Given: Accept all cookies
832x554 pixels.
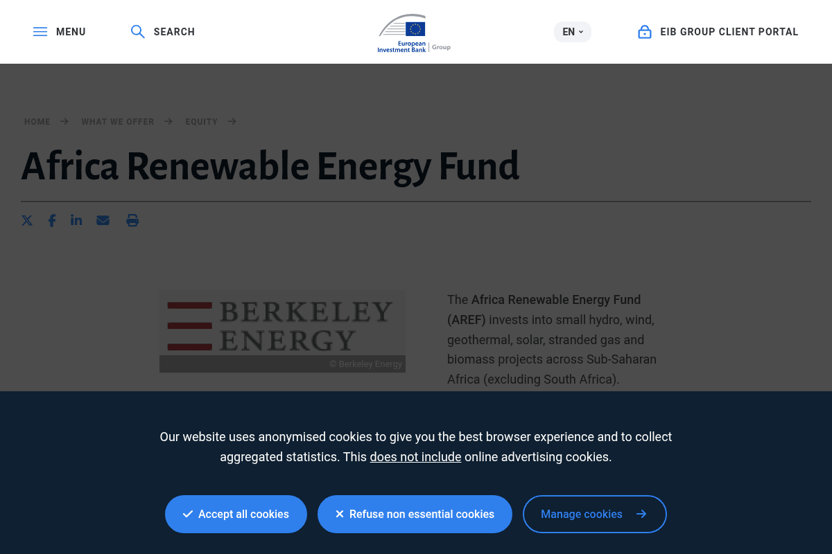Looking at the screenshot, I should point(236,514).
